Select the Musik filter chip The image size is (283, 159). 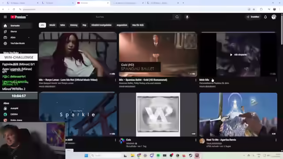tap(52, 25)
